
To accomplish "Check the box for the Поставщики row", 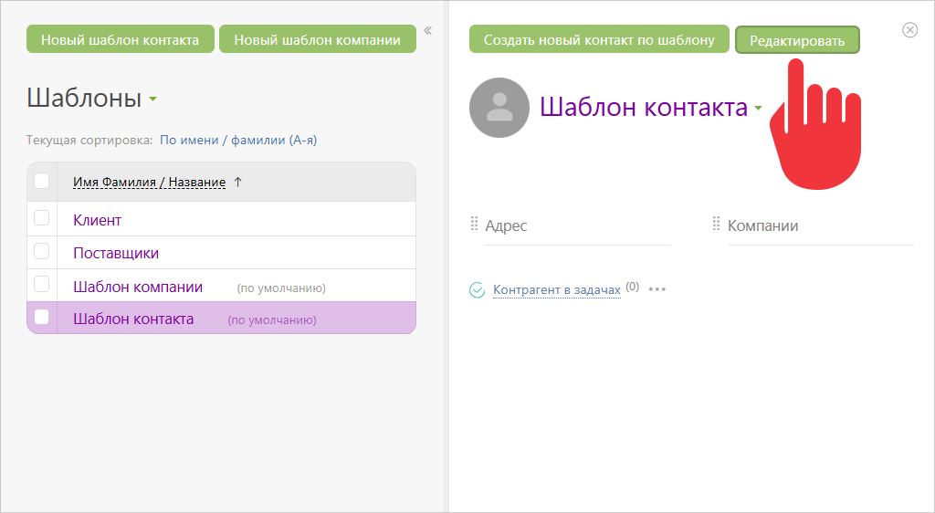I will point(42,251).
